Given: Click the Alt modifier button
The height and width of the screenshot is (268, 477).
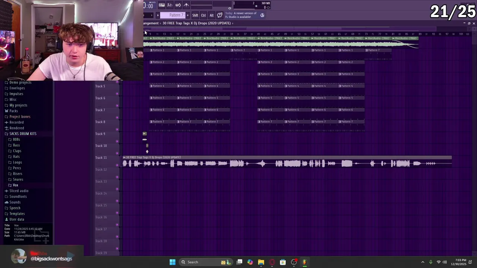Looking at the screenshot, I should coord(212,15).
